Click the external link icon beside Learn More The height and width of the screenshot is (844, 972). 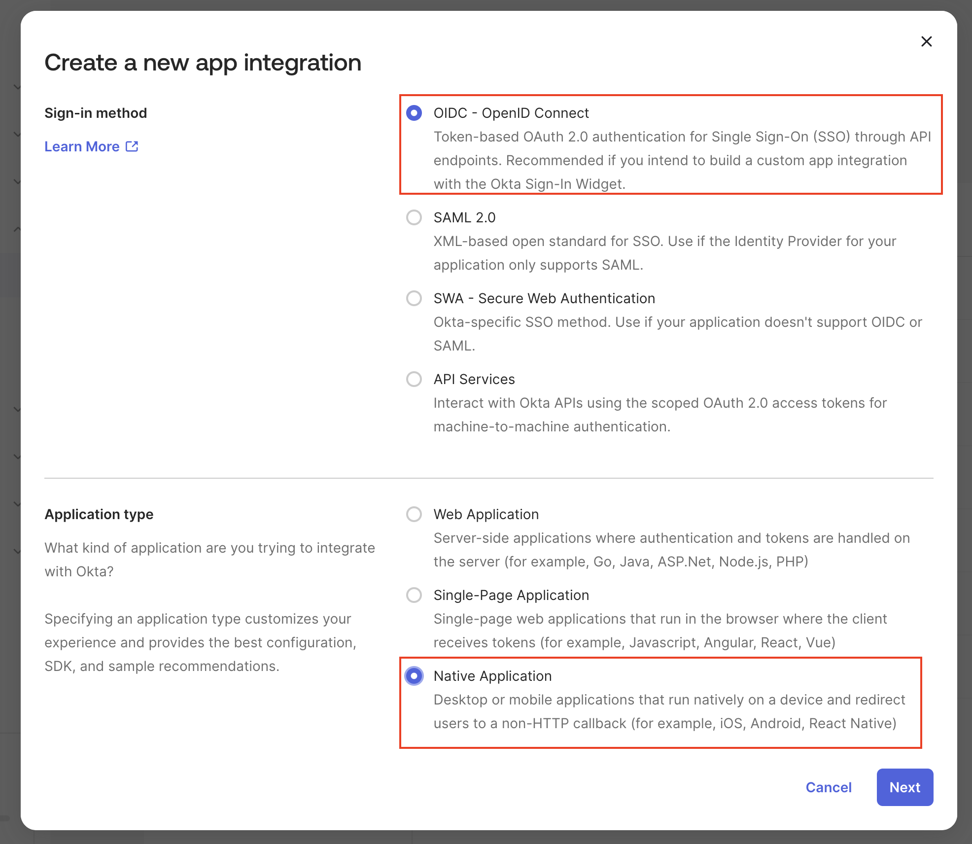coord(131,146)
